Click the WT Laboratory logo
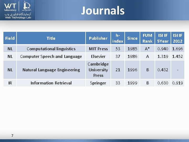The image size is (189, 142). 10,7
